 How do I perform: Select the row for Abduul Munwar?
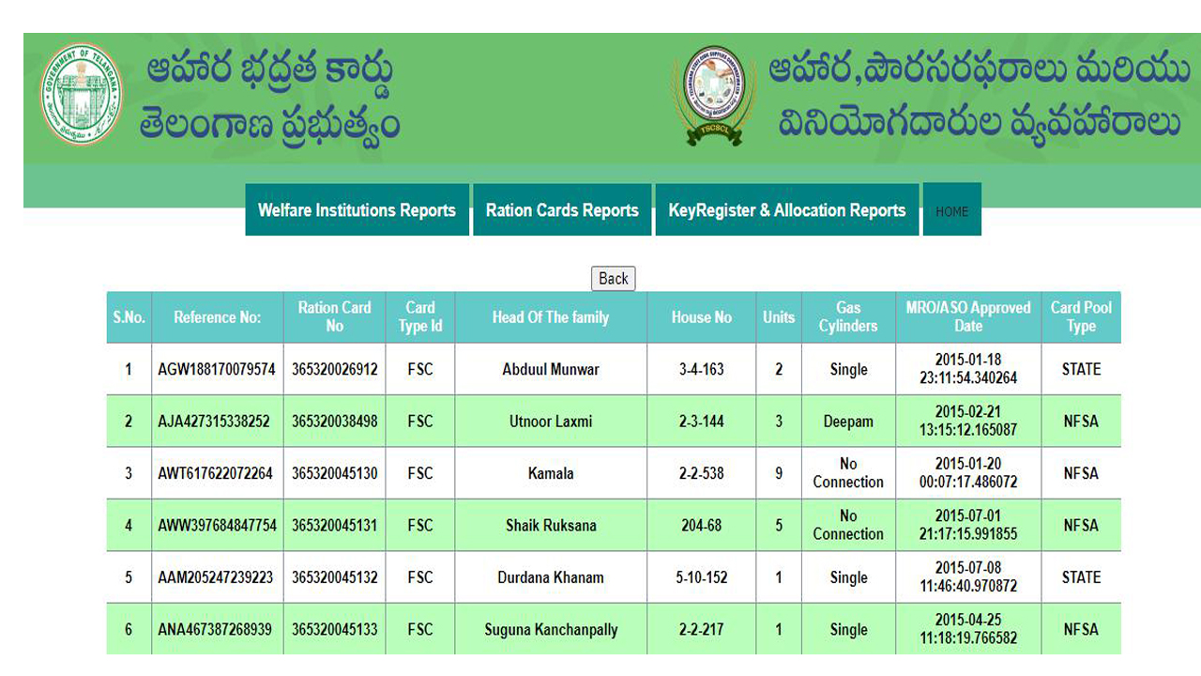(551, 369)
